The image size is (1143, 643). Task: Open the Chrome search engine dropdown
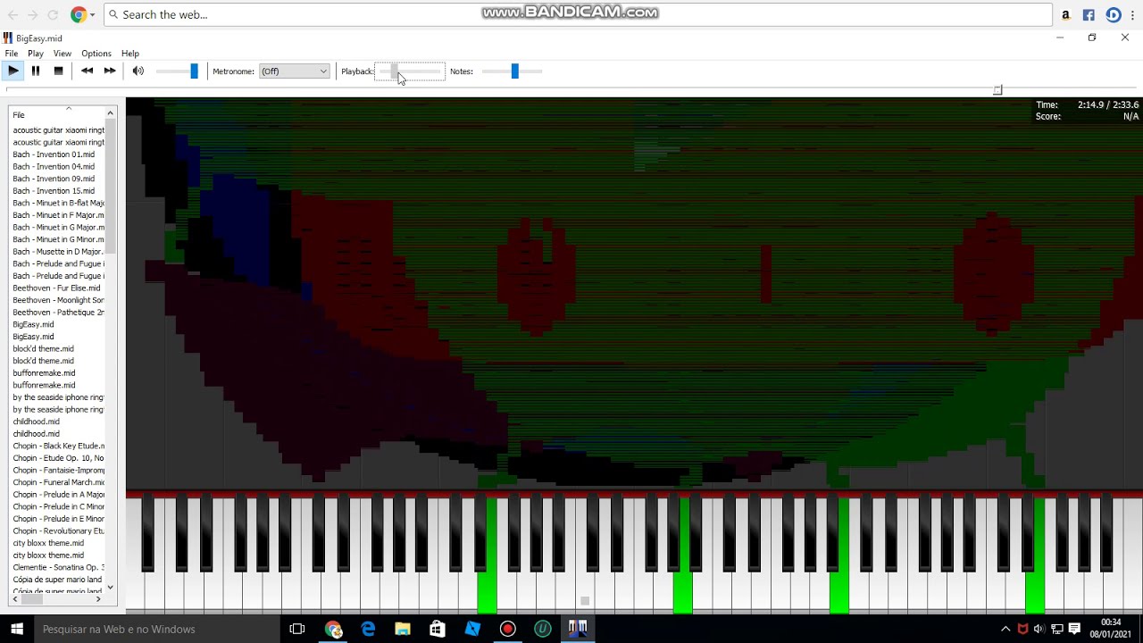(83, 14)
